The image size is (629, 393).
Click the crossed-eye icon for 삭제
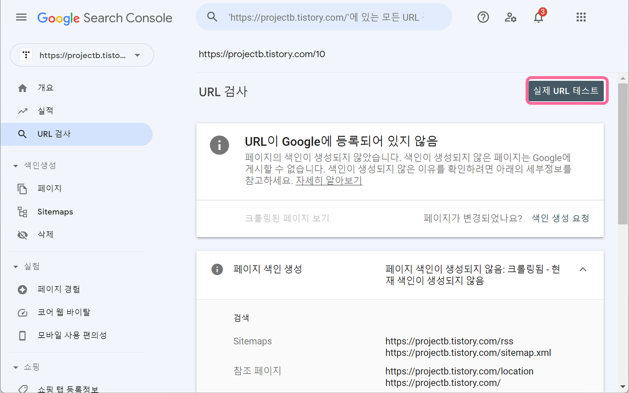22,235
